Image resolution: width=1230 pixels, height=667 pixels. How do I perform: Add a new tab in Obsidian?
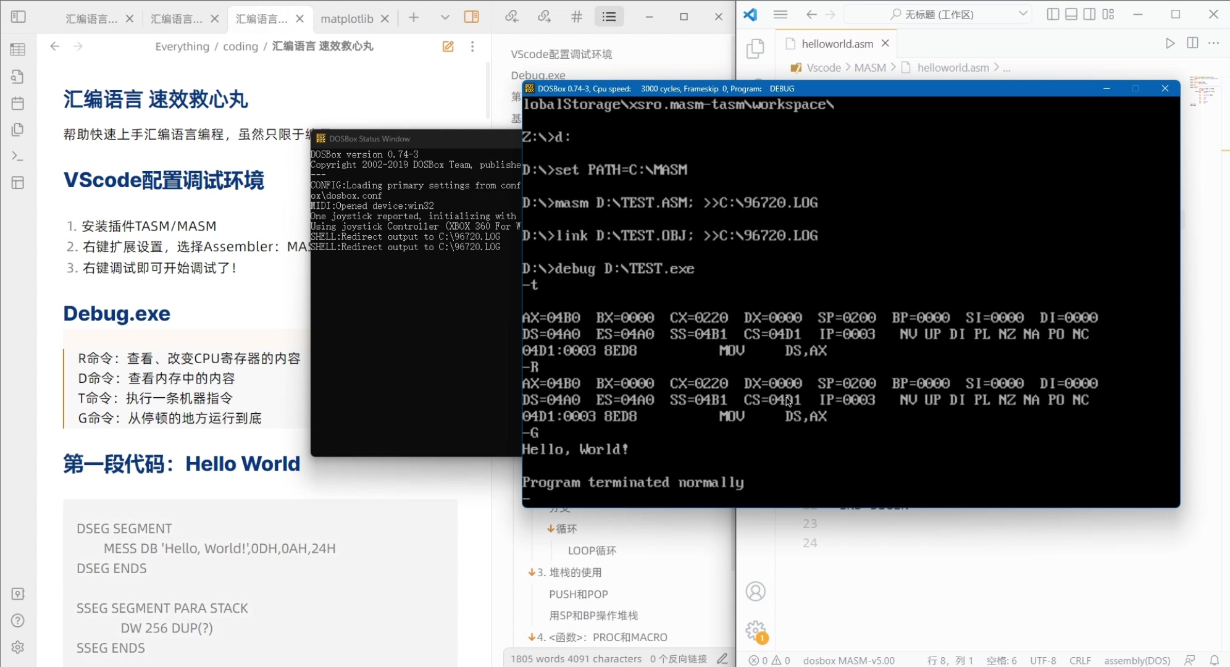tap(414, 17)
